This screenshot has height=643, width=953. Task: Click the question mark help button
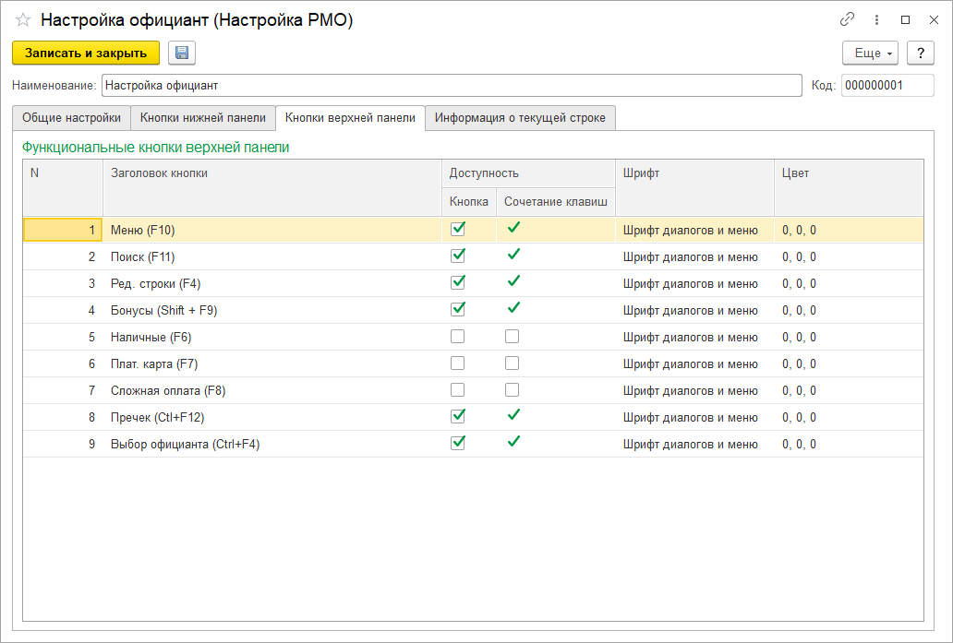click(920, 54)
